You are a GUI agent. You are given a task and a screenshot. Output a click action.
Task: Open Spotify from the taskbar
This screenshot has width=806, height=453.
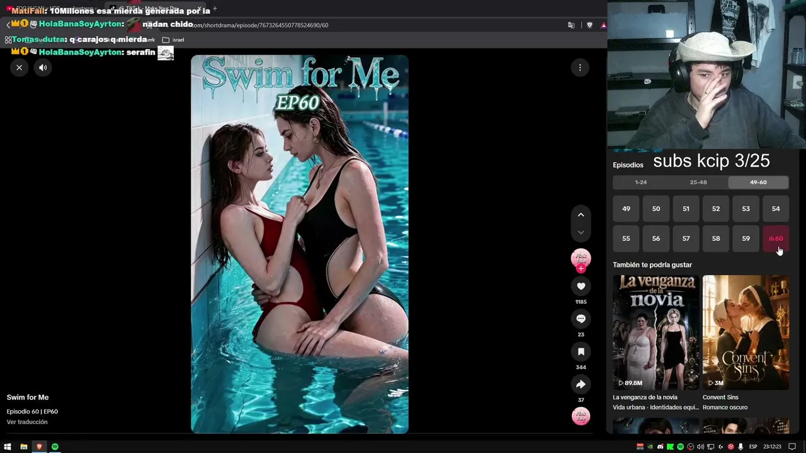[55, 447]
